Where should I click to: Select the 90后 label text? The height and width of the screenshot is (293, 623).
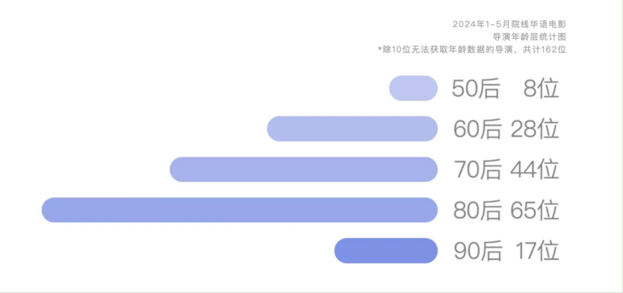tap(478, 252)
